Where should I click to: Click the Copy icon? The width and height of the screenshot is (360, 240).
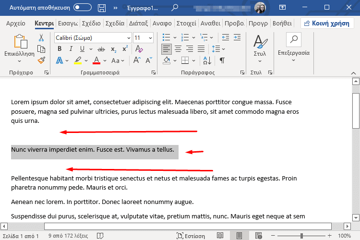(x=41, y=49)
